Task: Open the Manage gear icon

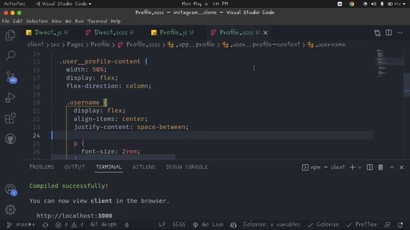Action: tap(10, 210)
